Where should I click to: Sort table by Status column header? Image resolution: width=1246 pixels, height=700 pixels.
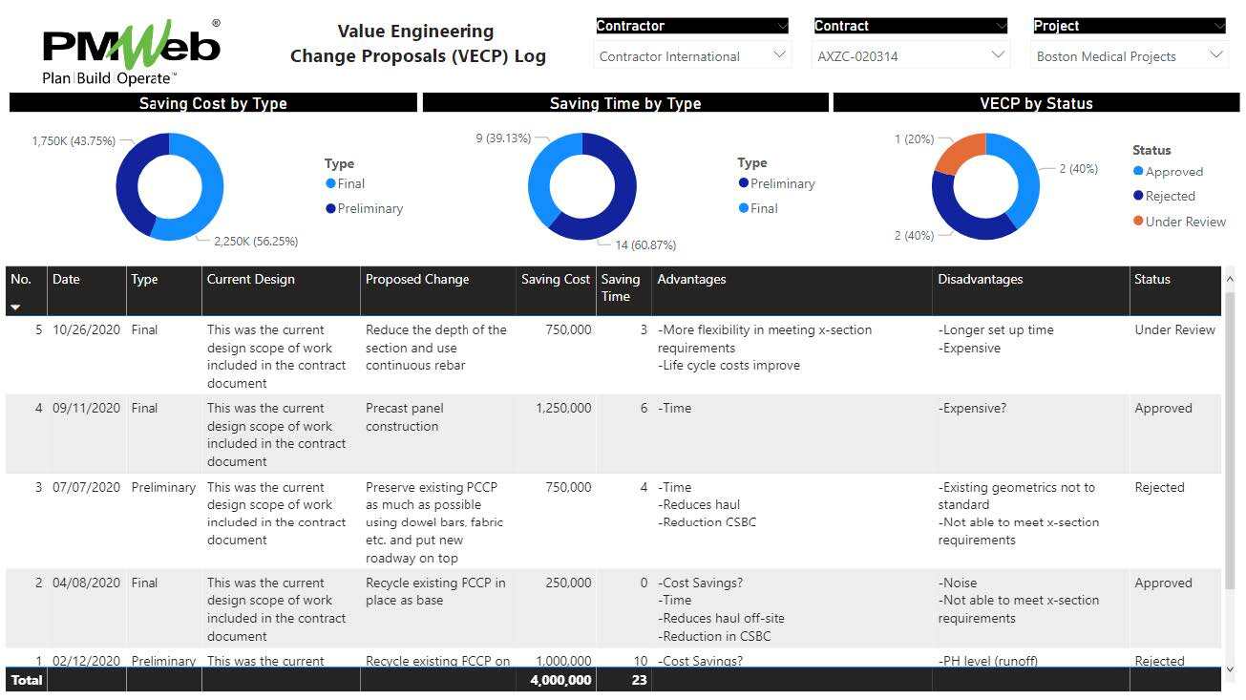point(1151,280)
